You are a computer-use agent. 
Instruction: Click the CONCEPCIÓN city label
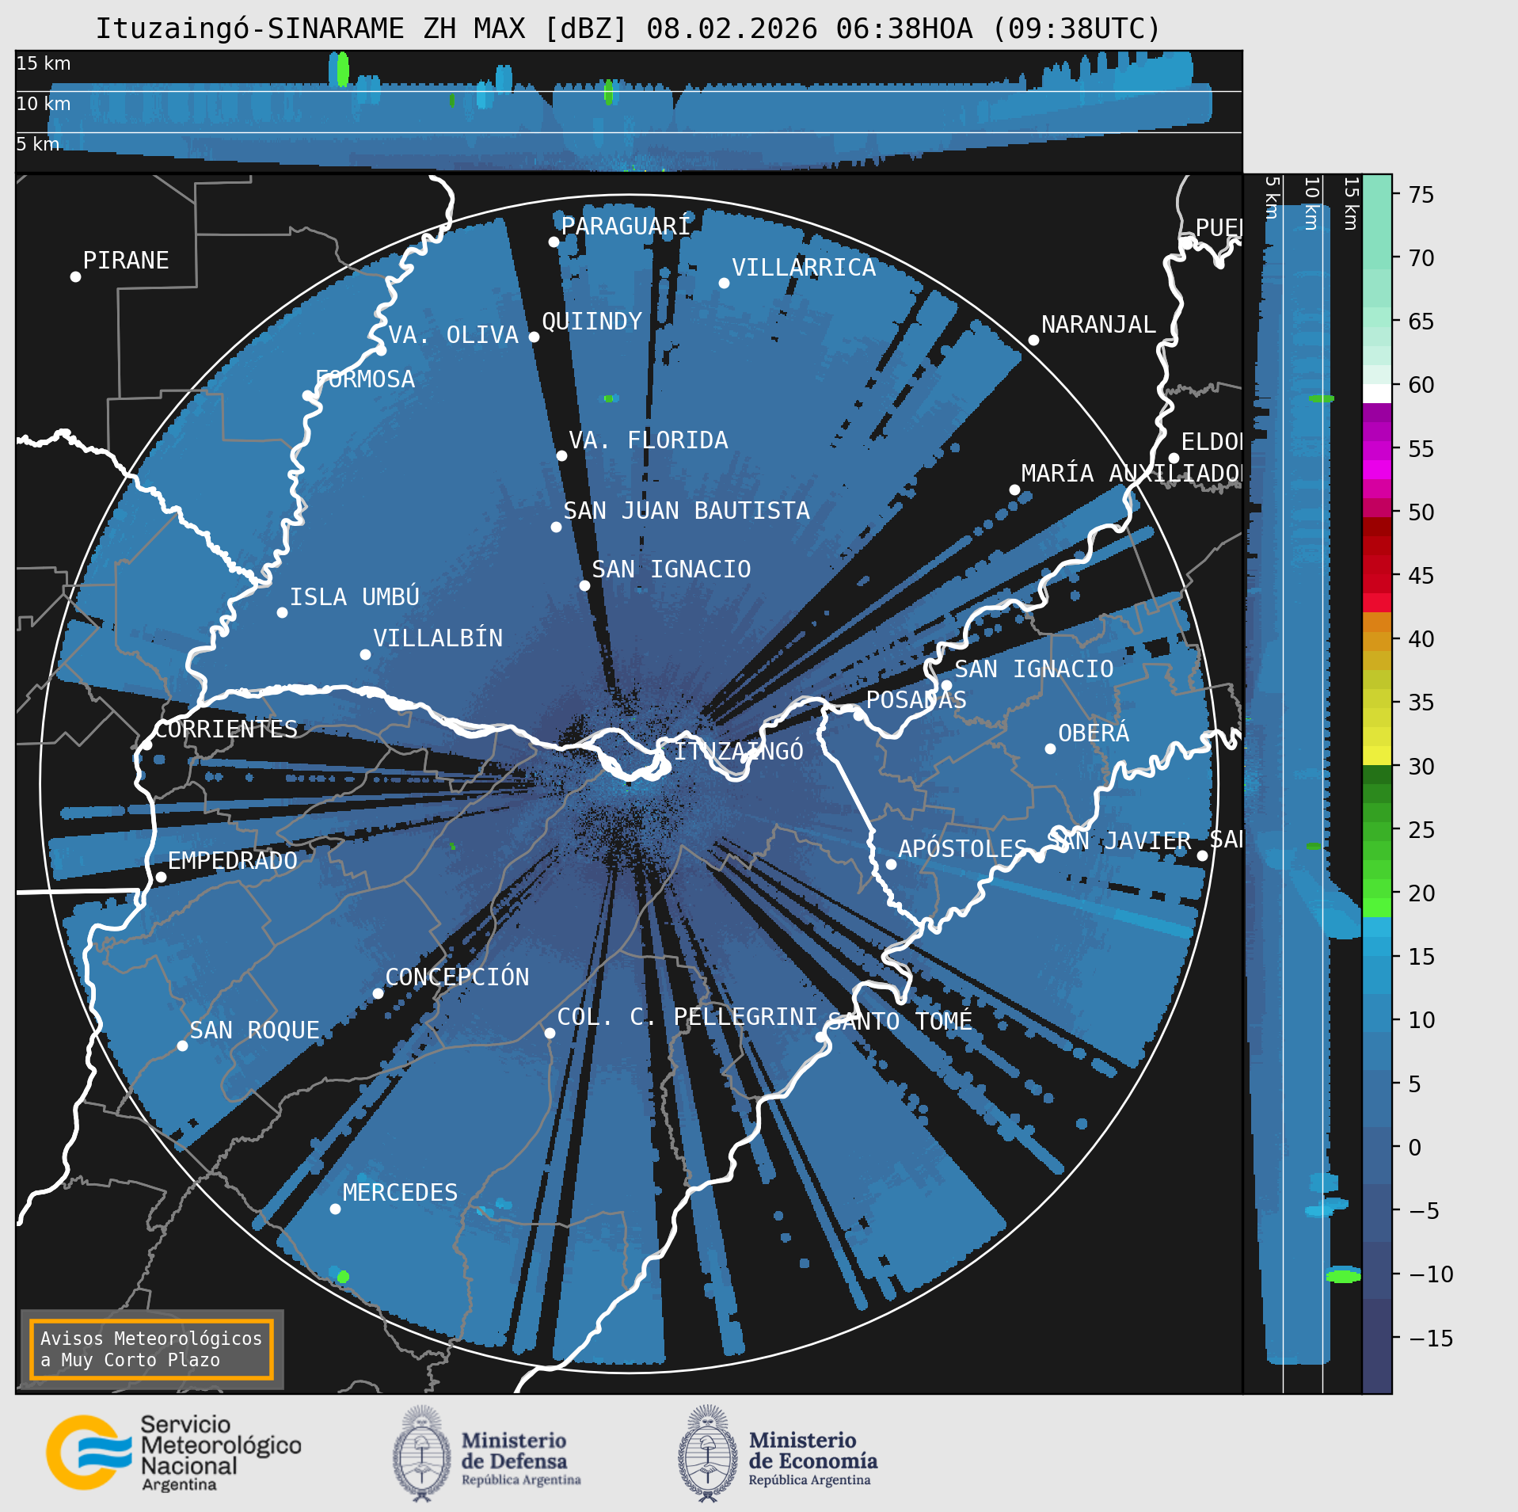(x=457, y=977)
